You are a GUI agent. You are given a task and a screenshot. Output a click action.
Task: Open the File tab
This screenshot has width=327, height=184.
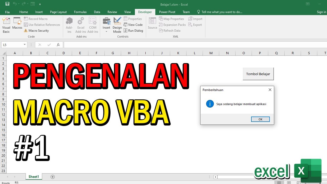[x=7, y=12]
